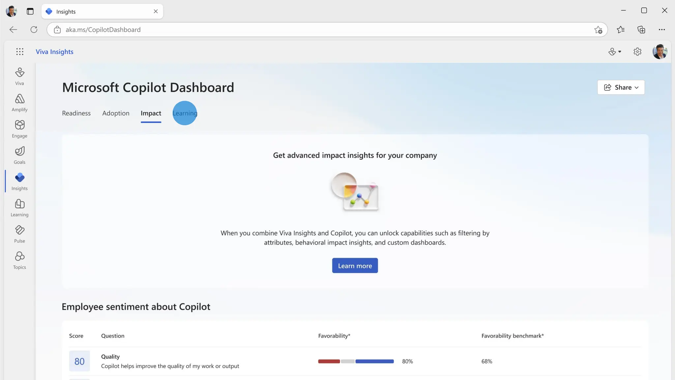Image resolution: width=675 pixels, height=380 pixels.
Task: Switch to the Adoption tab
Action: click(116, 113)
